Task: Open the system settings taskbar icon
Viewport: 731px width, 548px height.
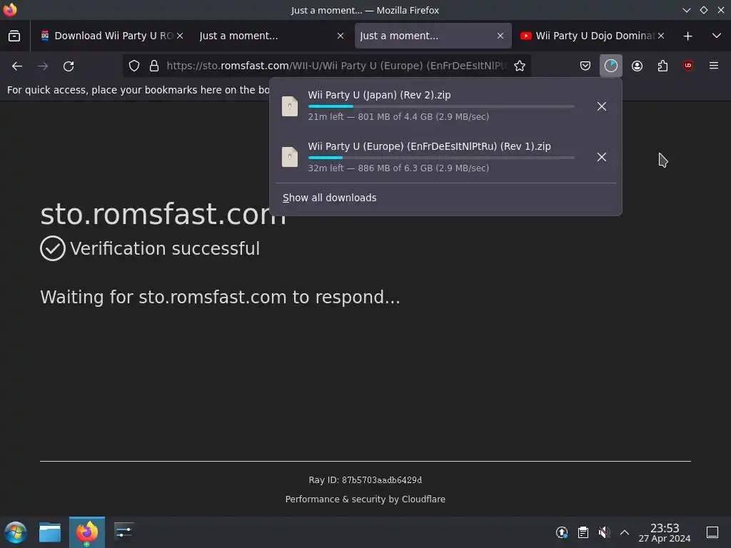Action: click(123, 532)
